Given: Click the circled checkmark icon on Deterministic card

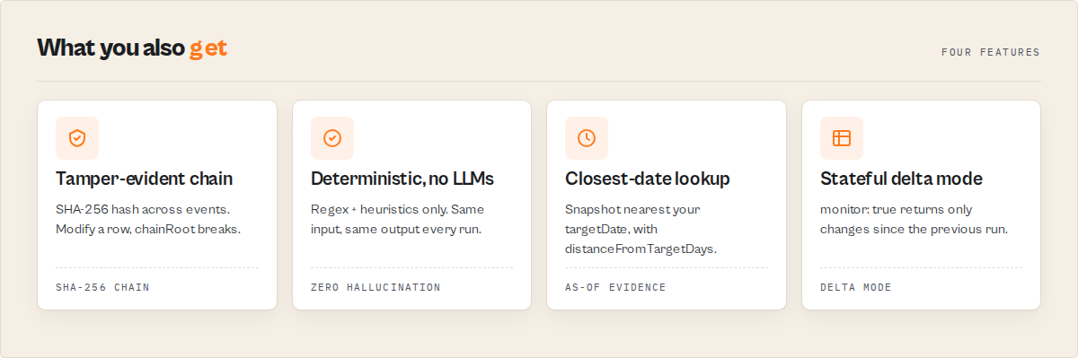Looking at the screenshot, I should click(332, 138).
